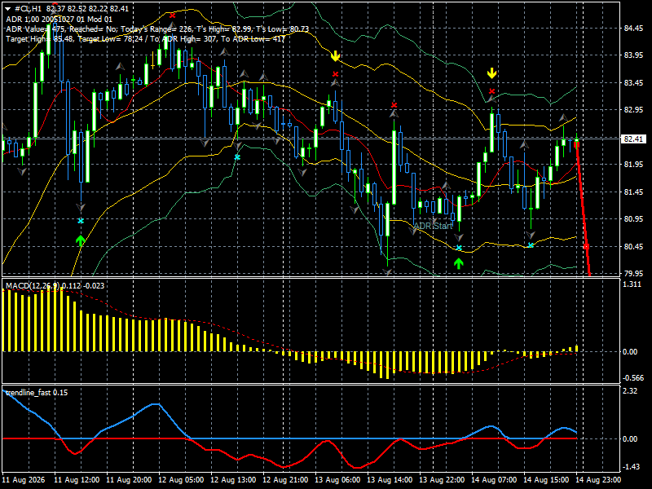Click the 12 Aug 05:00 time axis label
Image resolution: width=652 pixels, height=489 pixels.
[181, 480]
